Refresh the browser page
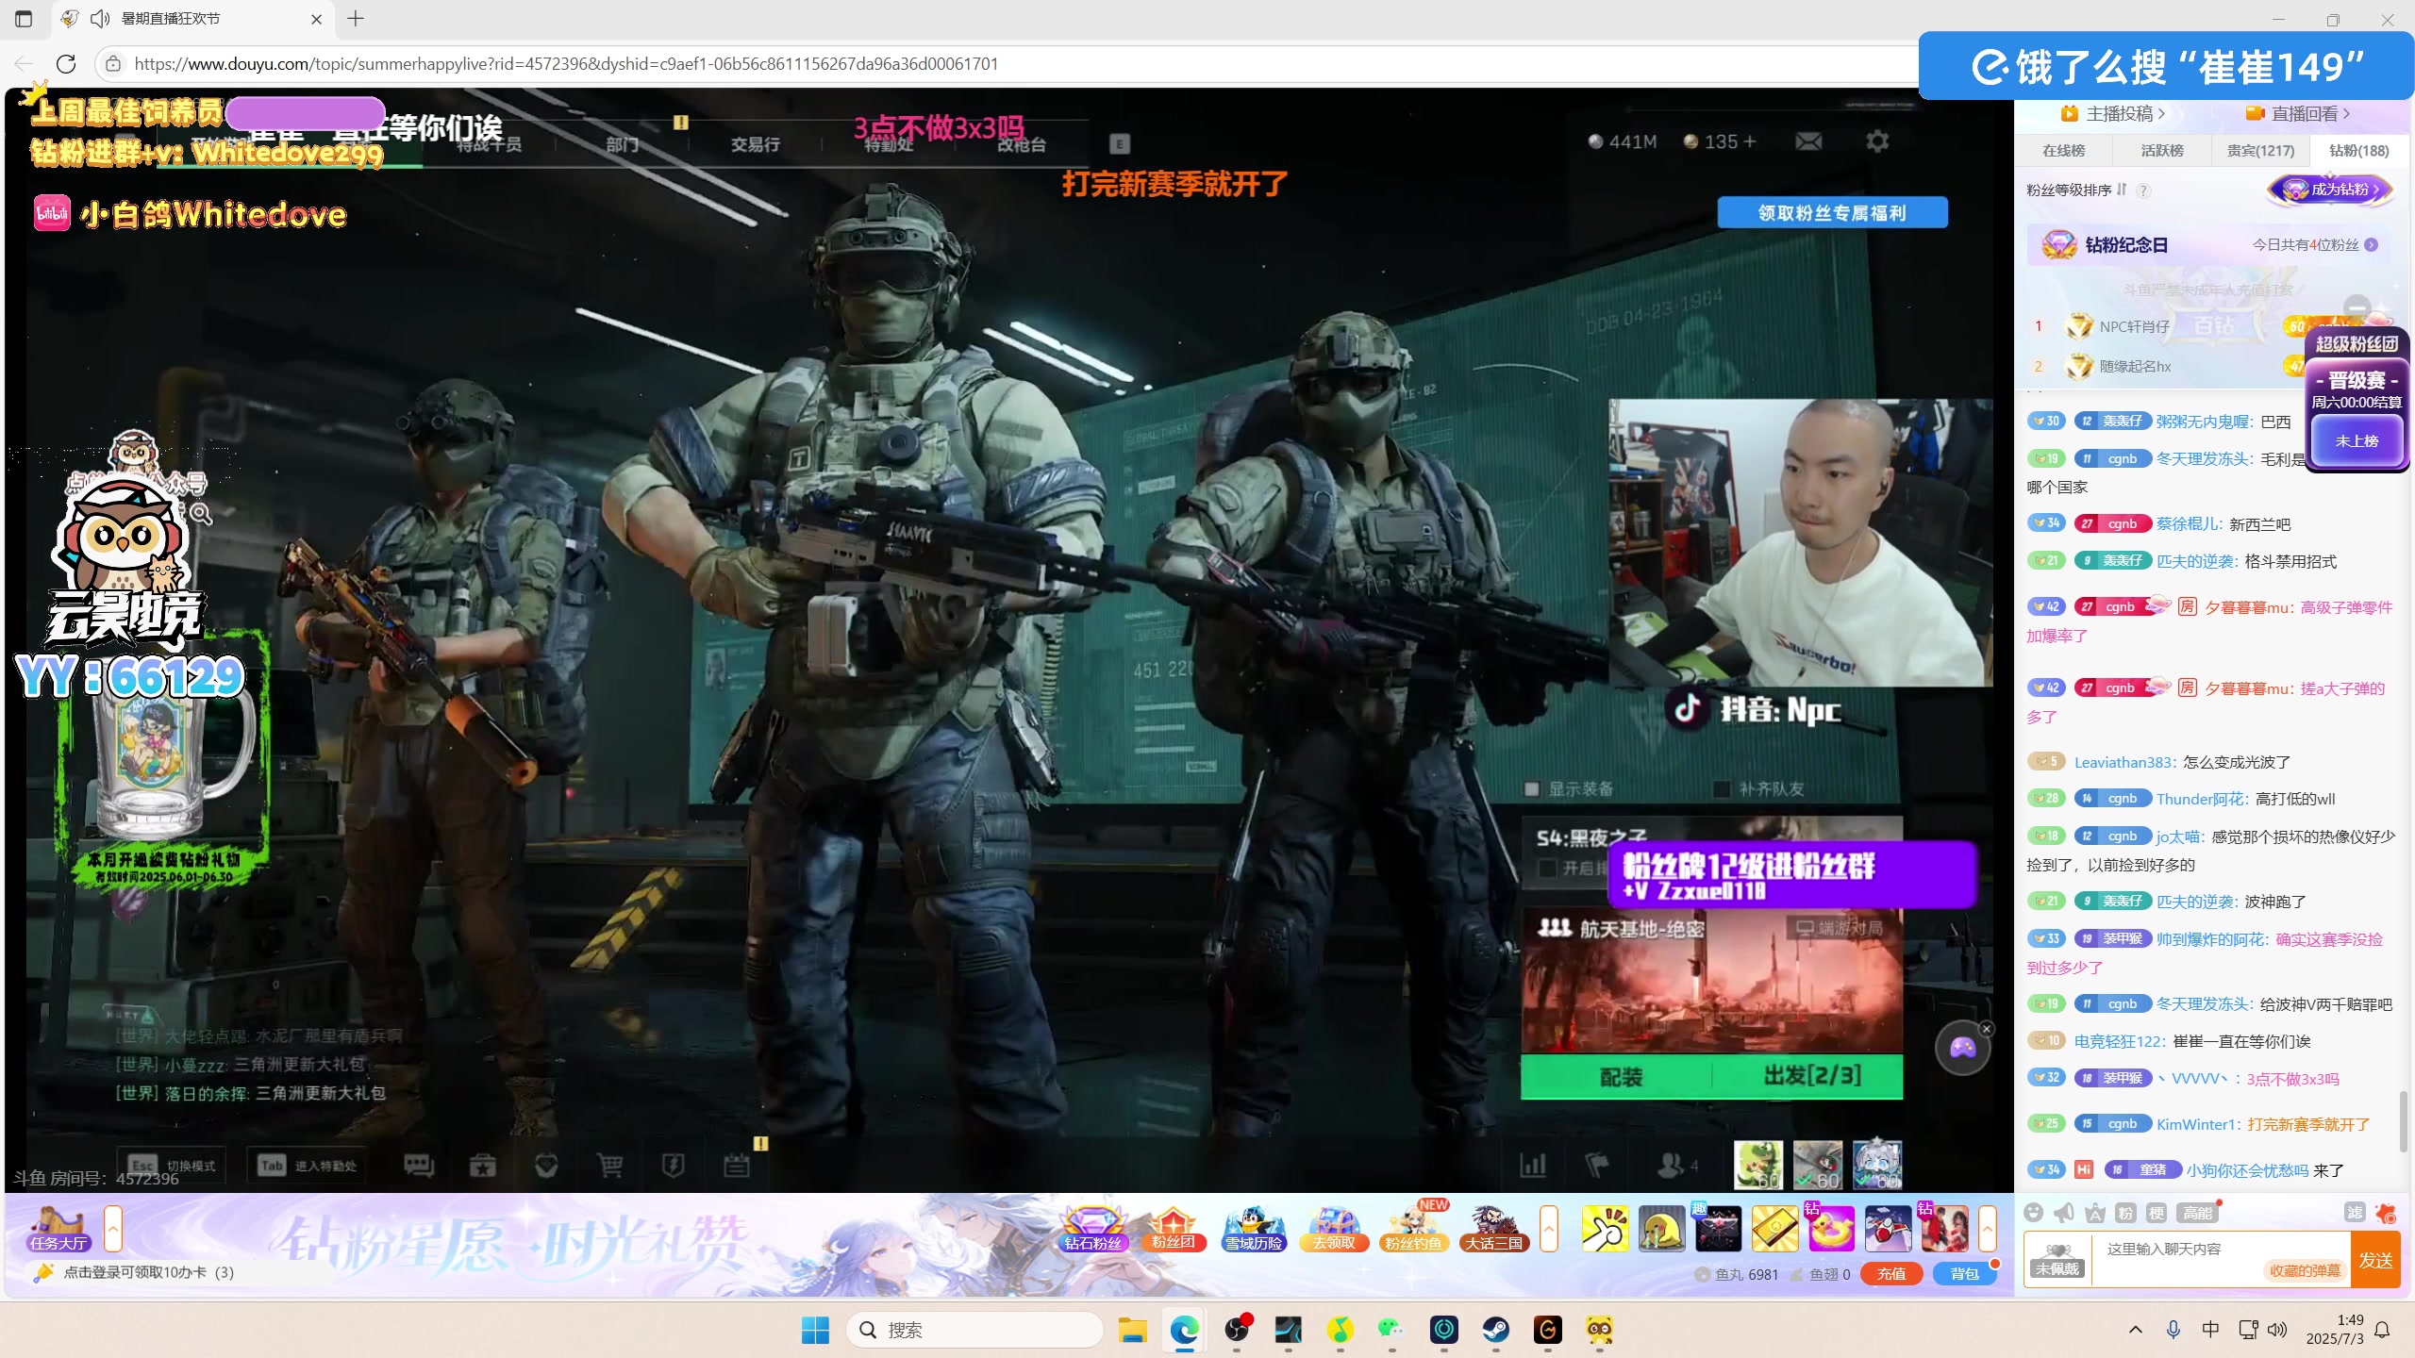 (x=66, y=63)
